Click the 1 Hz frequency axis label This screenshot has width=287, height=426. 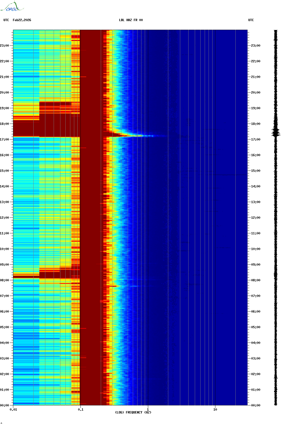pyautogui.click(x=148, y=410)
